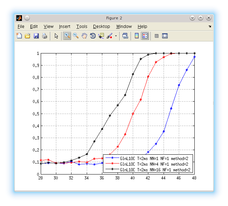Image resolution: width=228 pixels, height=206 pixels.
Task: Activate the Data Cursor tool
Action: coord(101,36)
